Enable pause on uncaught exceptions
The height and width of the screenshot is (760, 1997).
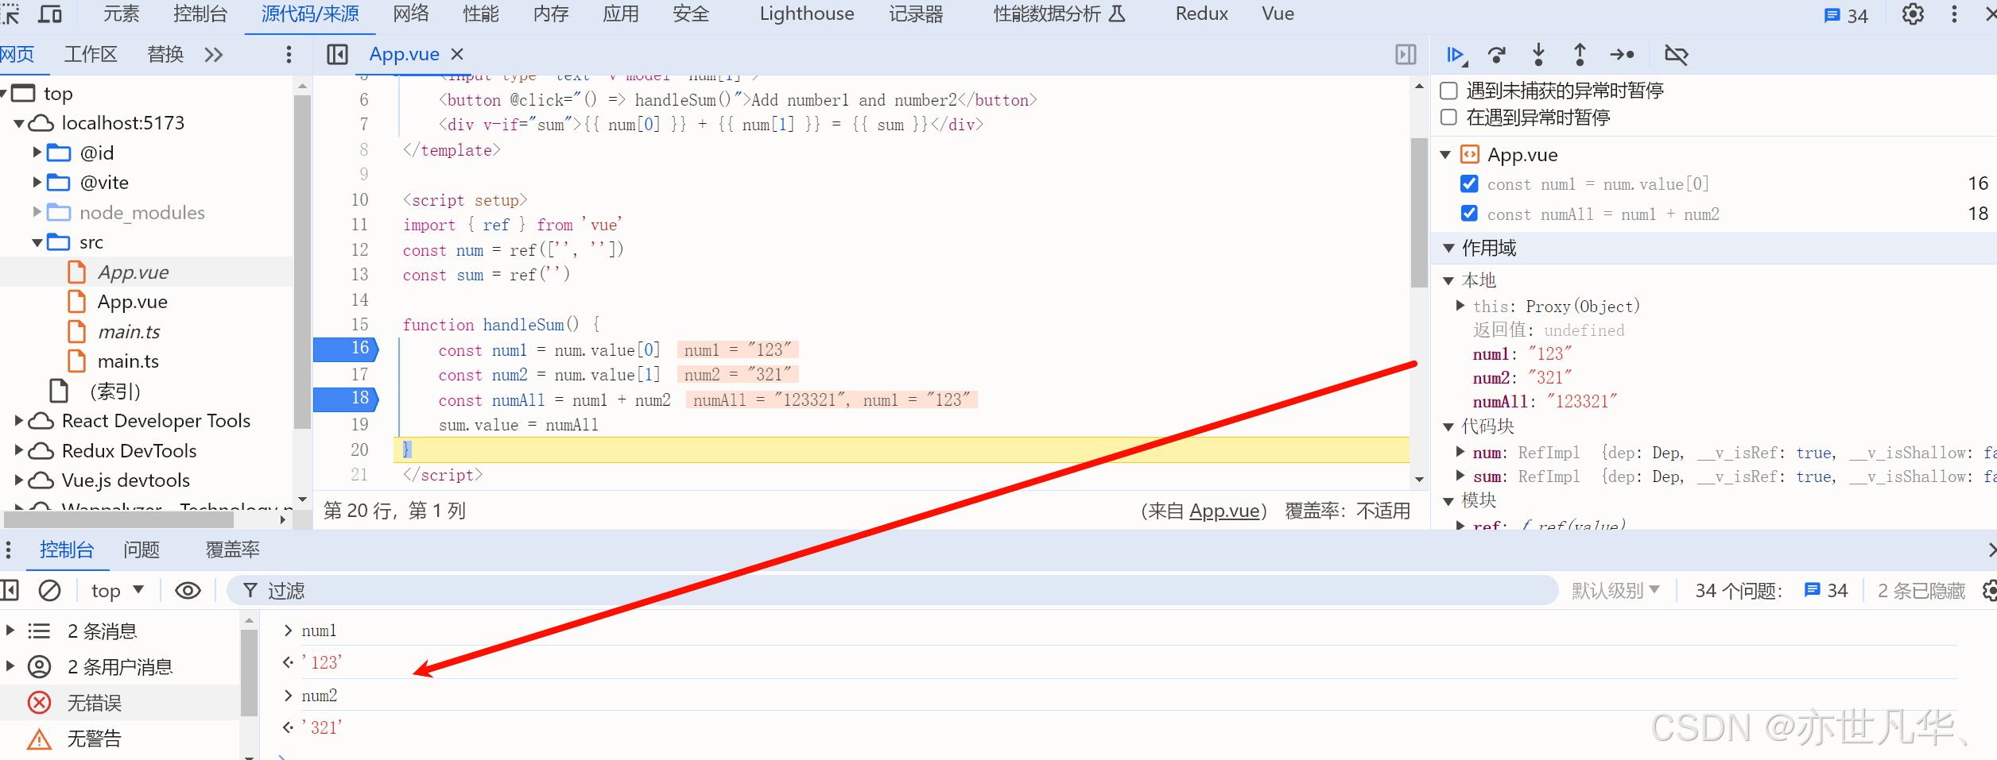tap(1449, 91)
